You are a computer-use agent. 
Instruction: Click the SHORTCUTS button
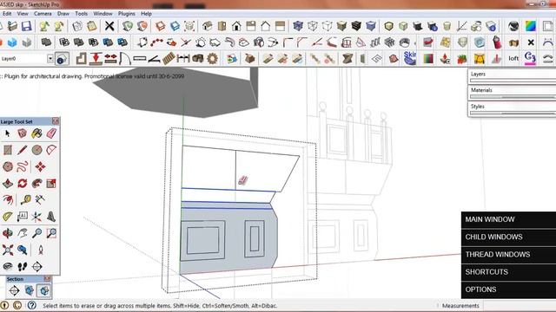508,272
